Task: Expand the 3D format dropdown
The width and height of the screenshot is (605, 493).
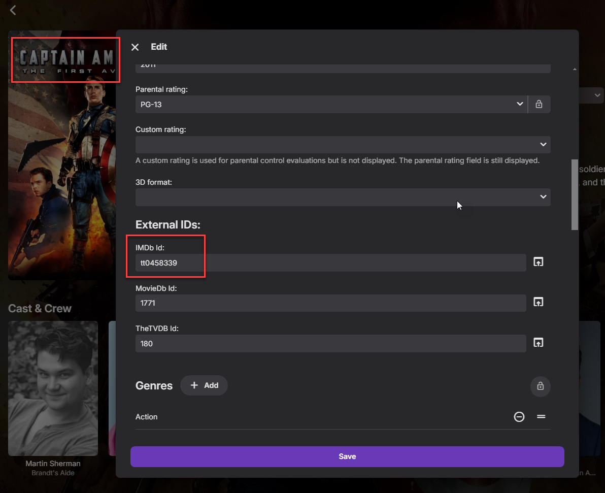Action: coord(343,197)
